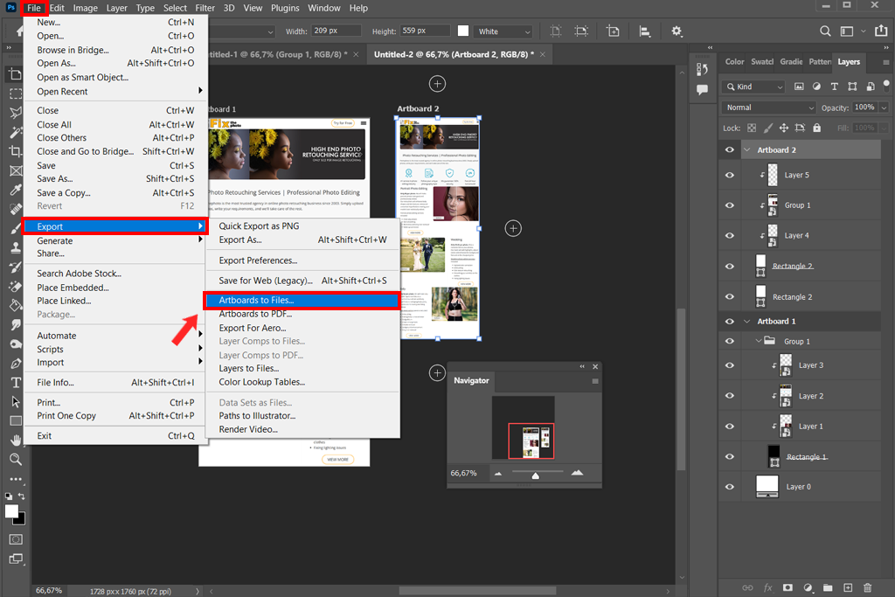Hide Layer 0 eye icon
This screenshot has height=597, width=895.
[x=730, y=487]
